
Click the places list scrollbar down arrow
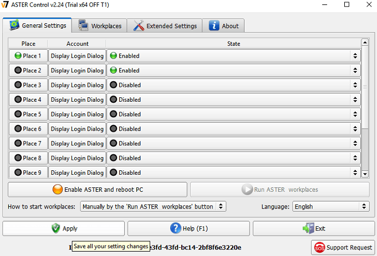pyautogui.click(x=364, y=173)
